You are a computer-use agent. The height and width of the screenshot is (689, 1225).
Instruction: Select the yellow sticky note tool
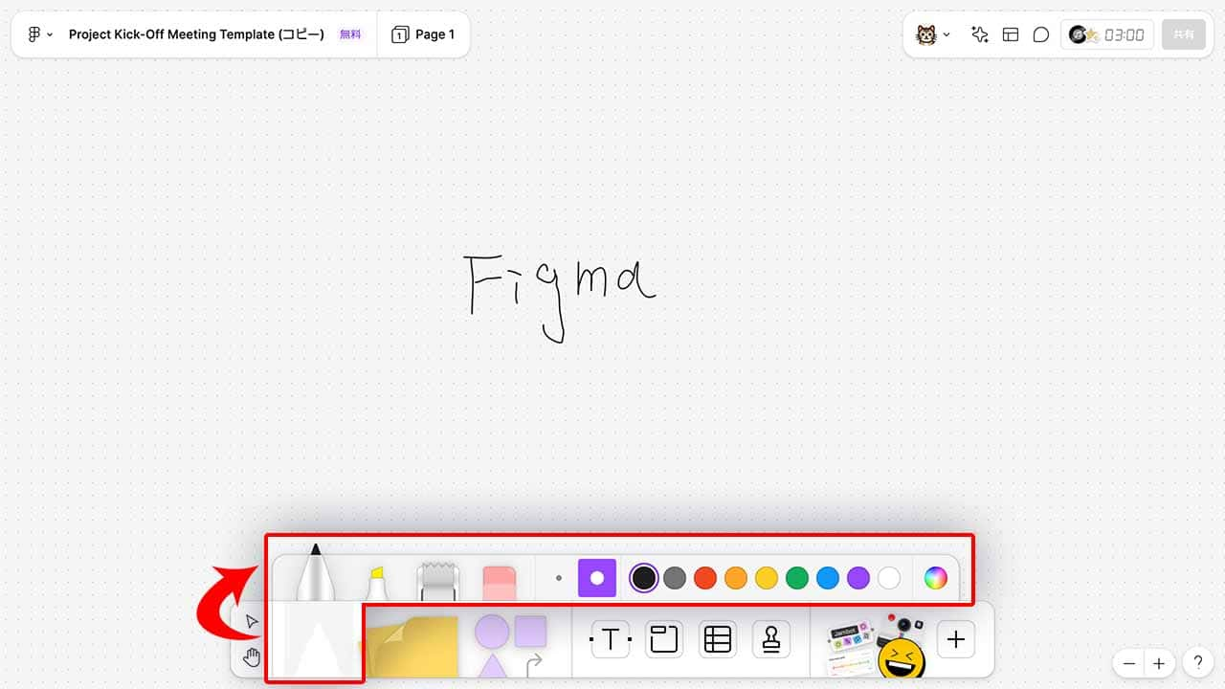coord(412,647)
